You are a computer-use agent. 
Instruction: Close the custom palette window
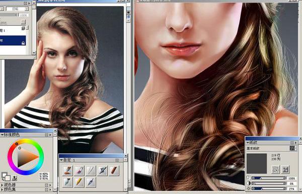(x=126, y=155)
